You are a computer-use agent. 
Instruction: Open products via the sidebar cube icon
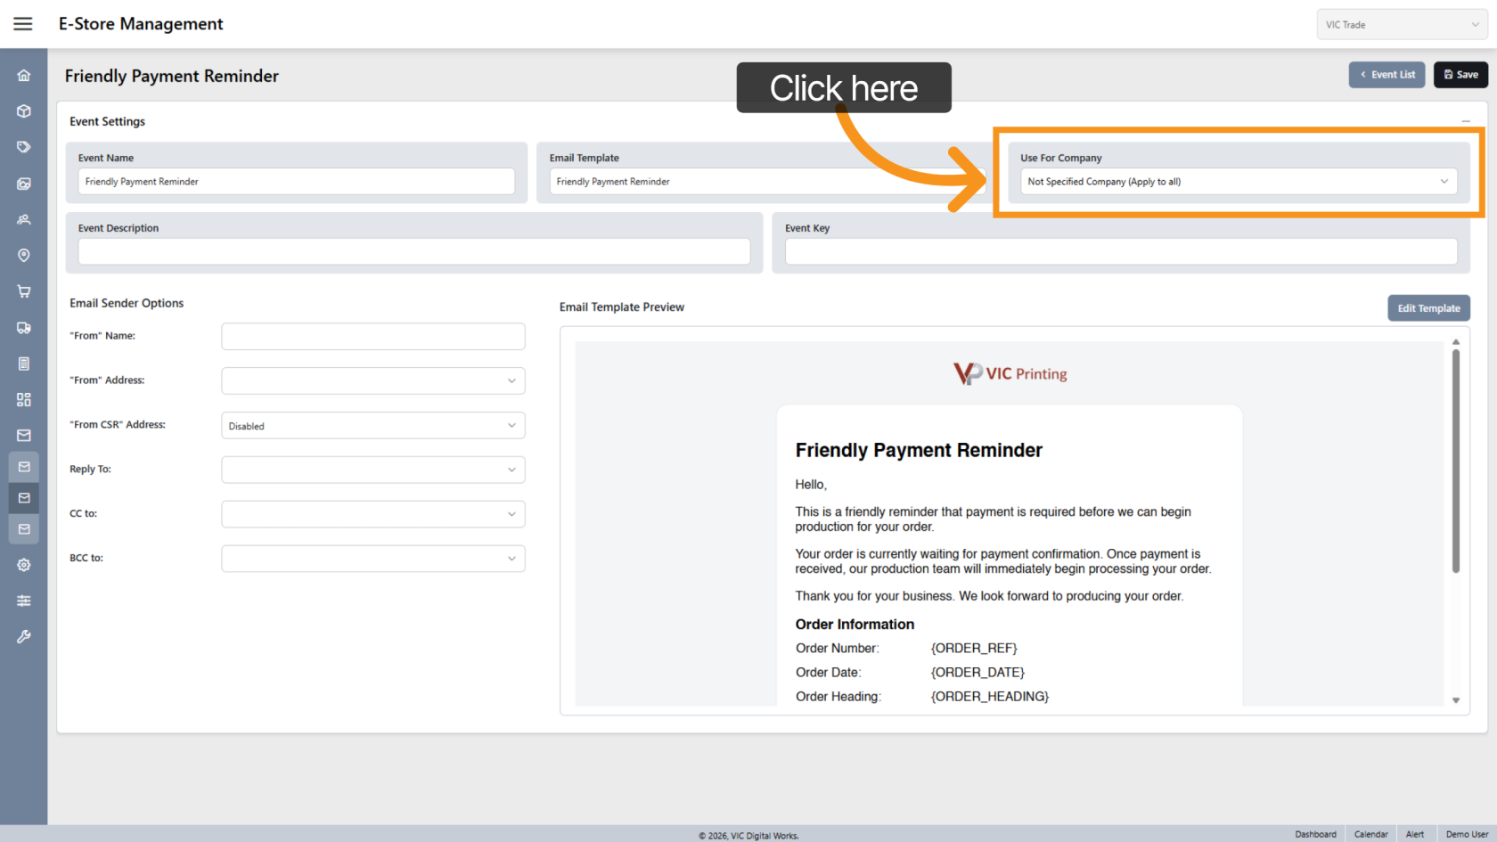coord(24,111)
